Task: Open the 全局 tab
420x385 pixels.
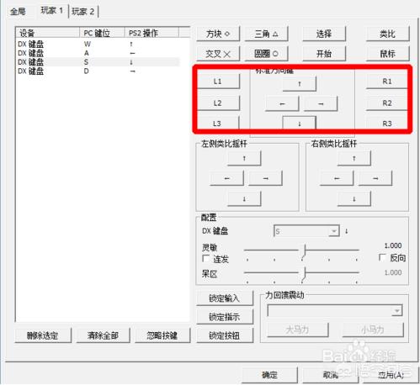Action: pyautogui.click(x=18, y=12)
